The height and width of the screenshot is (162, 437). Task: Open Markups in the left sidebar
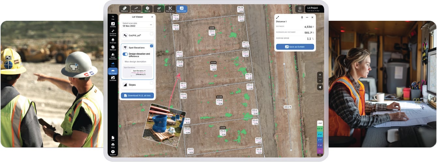coord(113,48)
